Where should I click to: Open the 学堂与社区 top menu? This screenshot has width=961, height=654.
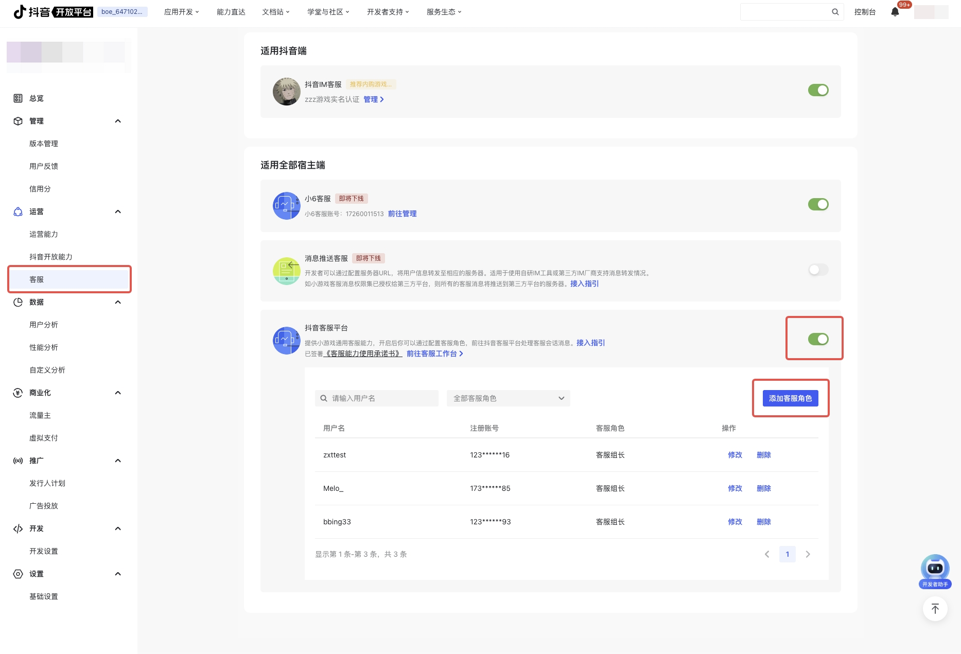[x=328, y=12]
